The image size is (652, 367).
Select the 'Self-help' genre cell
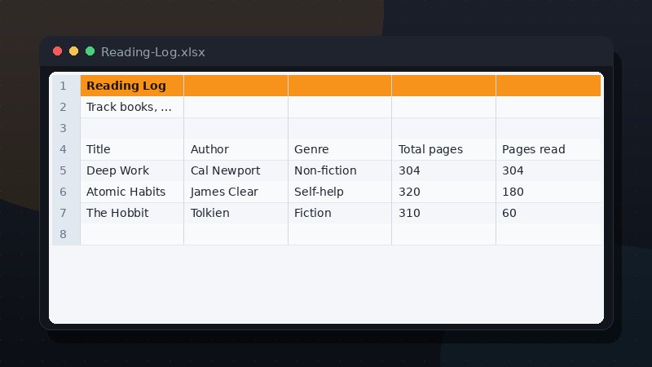coord(340,192)
